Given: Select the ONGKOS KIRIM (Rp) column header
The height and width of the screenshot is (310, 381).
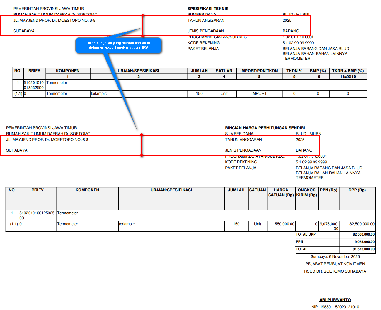Looking at the screenshot, I should tap(307, 193).
